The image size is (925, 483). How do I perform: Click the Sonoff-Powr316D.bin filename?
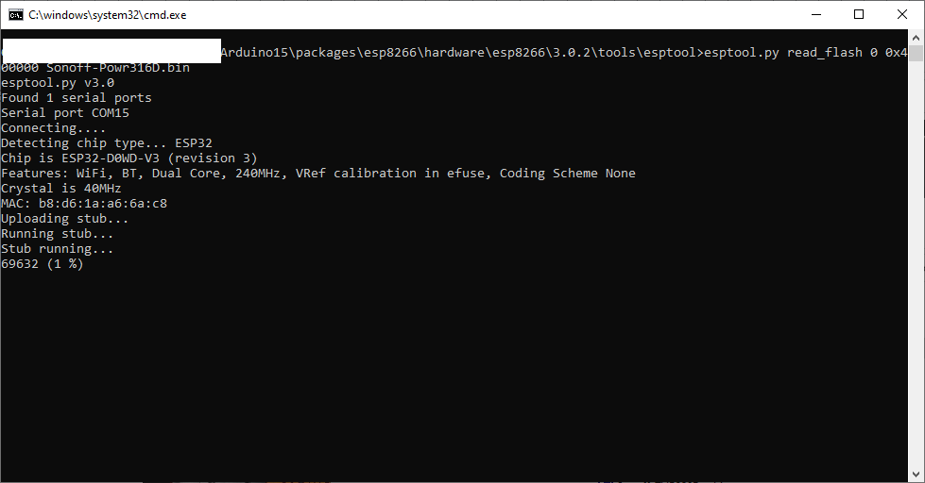click(118, 68)
